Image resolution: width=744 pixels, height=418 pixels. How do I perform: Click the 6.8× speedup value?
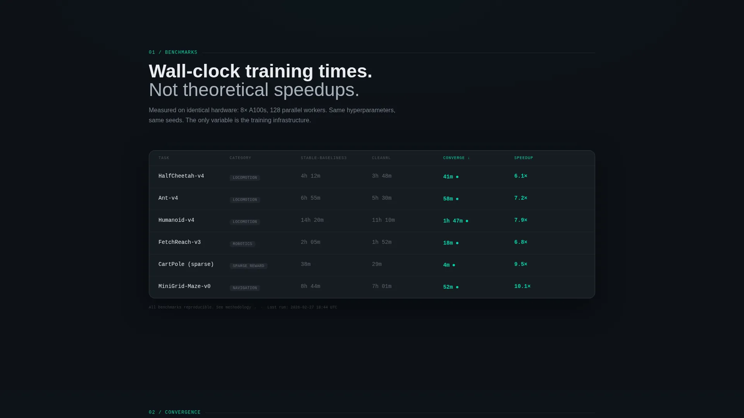click(521, 242)
